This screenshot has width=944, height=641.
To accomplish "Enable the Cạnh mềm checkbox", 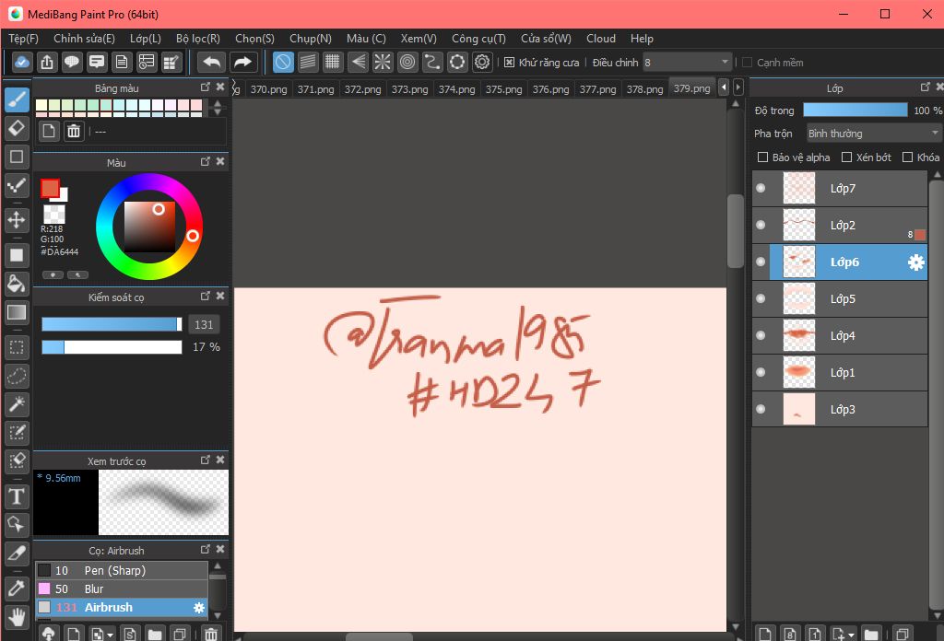I will (x=747, y=63).
